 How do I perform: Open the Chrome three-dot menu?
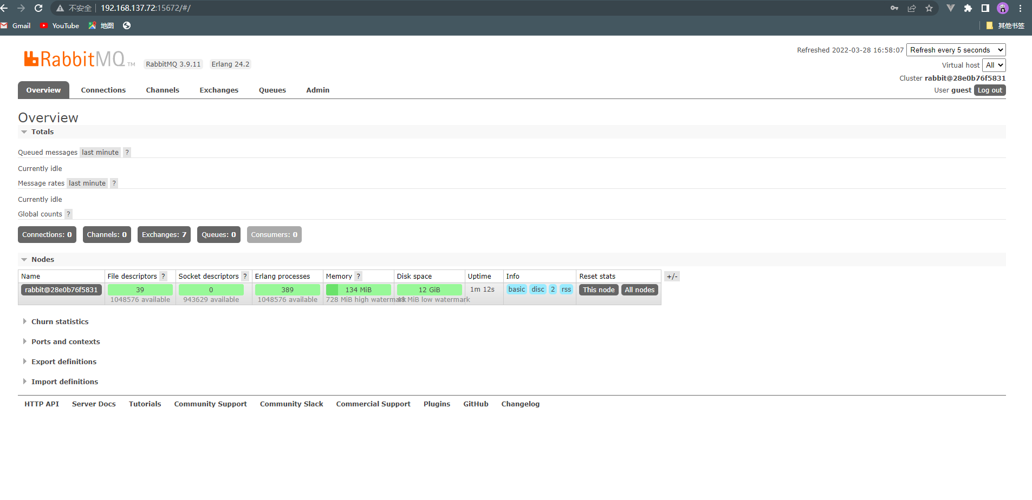1021,8
